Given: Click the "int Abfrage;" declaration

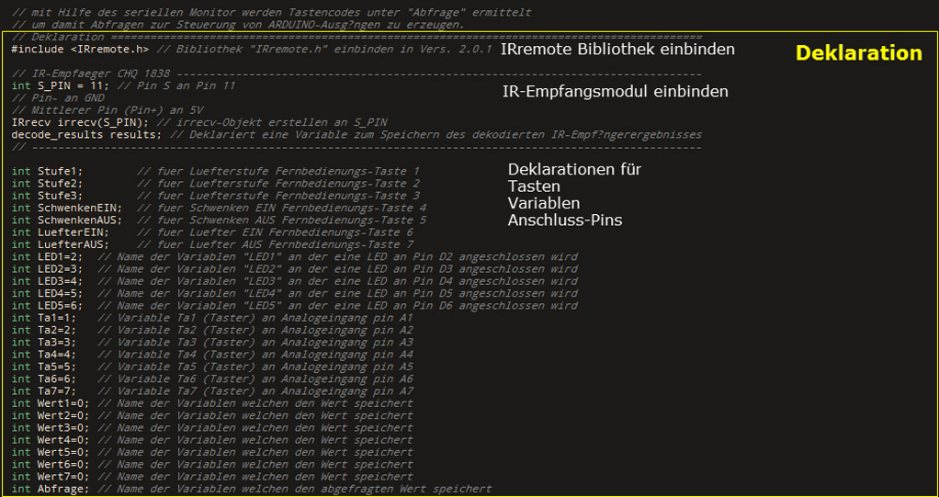Looking at the screenshot, I should pos(50,489).
